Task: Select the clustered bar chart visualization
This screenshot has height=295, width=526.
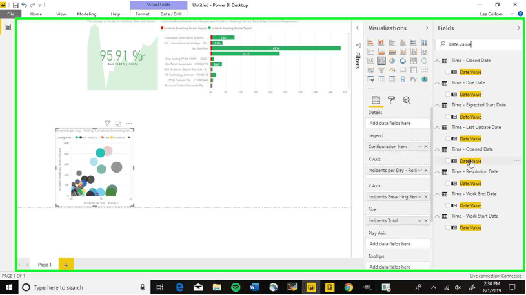Action: 392,43
